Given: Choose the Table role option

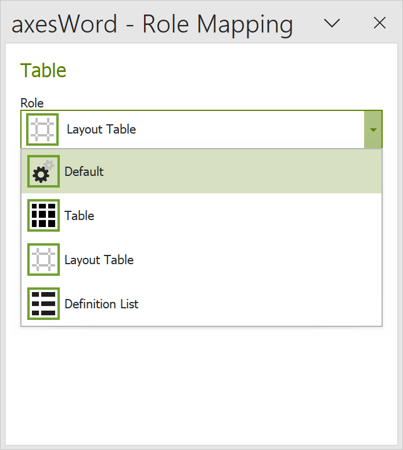Looking at the screenshot, I should 201,215.
